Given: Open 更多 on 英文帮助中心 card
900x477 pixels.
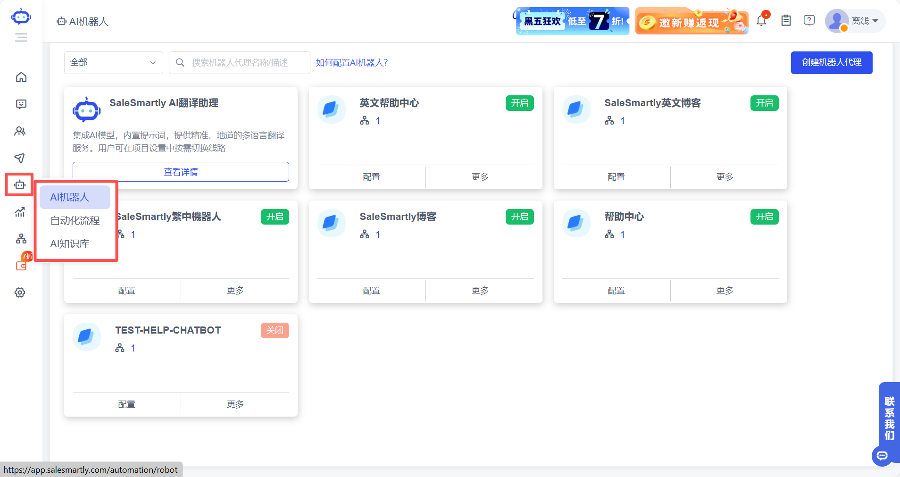Looking at the screenshot, I should [x=480, y=177].
